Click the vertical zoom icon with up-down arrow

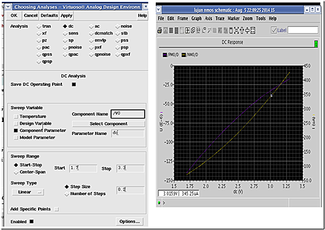[248, 31]
